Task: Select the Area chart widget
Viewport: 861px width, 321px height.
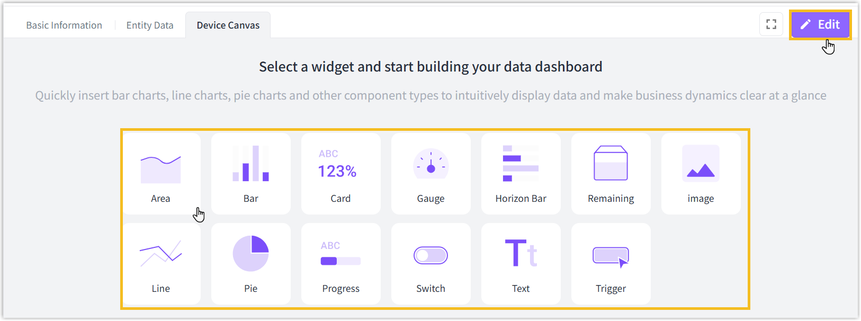Action: tap(160, 173)
